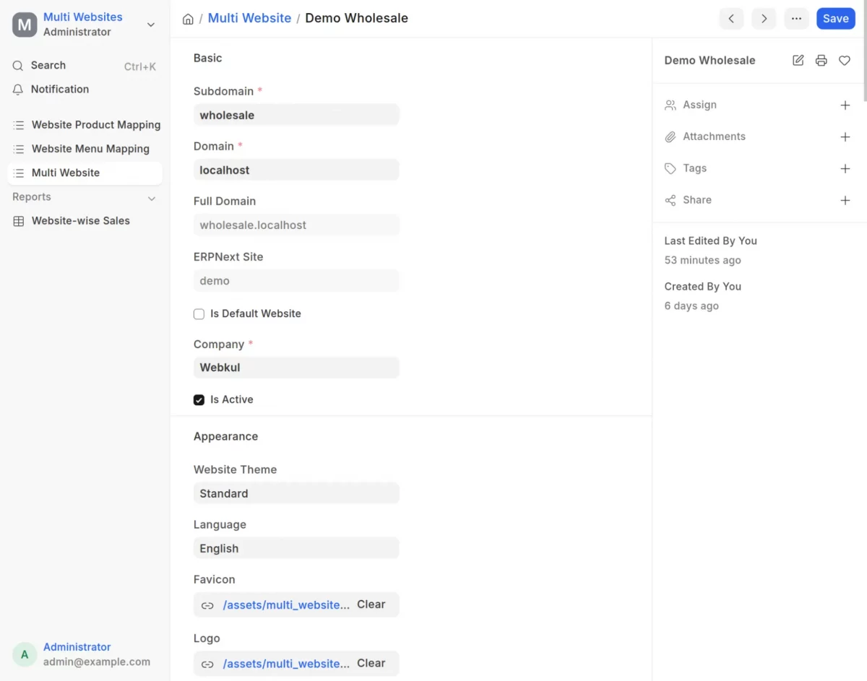The height and width of the screenshot is (681, 867).
Task: Click Created By You text
Action: (703, 287)
